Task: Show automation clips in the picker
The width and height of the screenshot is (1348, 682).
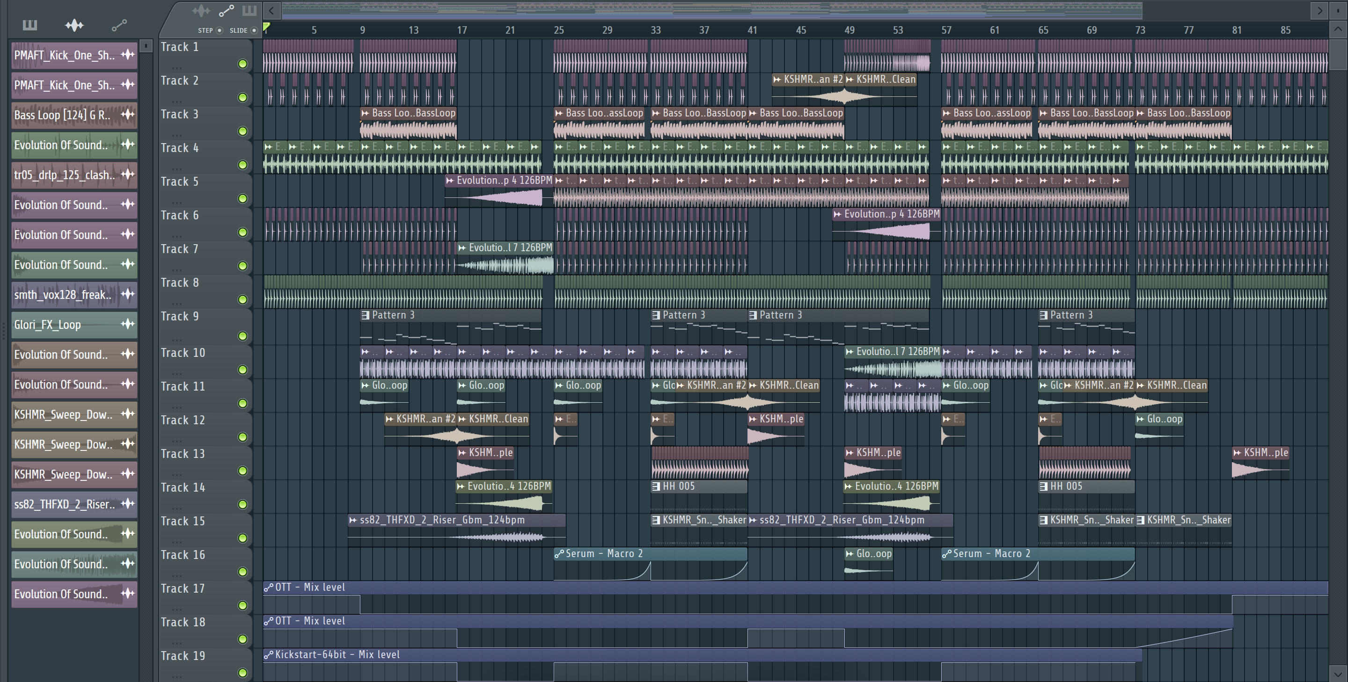Action: [x=119, y=25]
